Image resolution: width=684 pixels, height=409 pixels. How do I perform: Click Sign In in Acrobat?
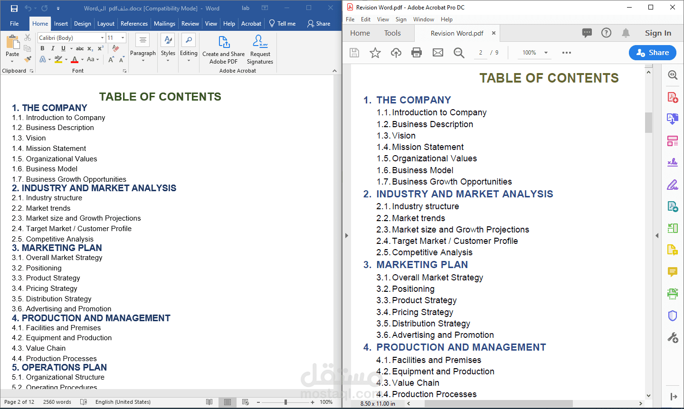click(x=658, y=33)
